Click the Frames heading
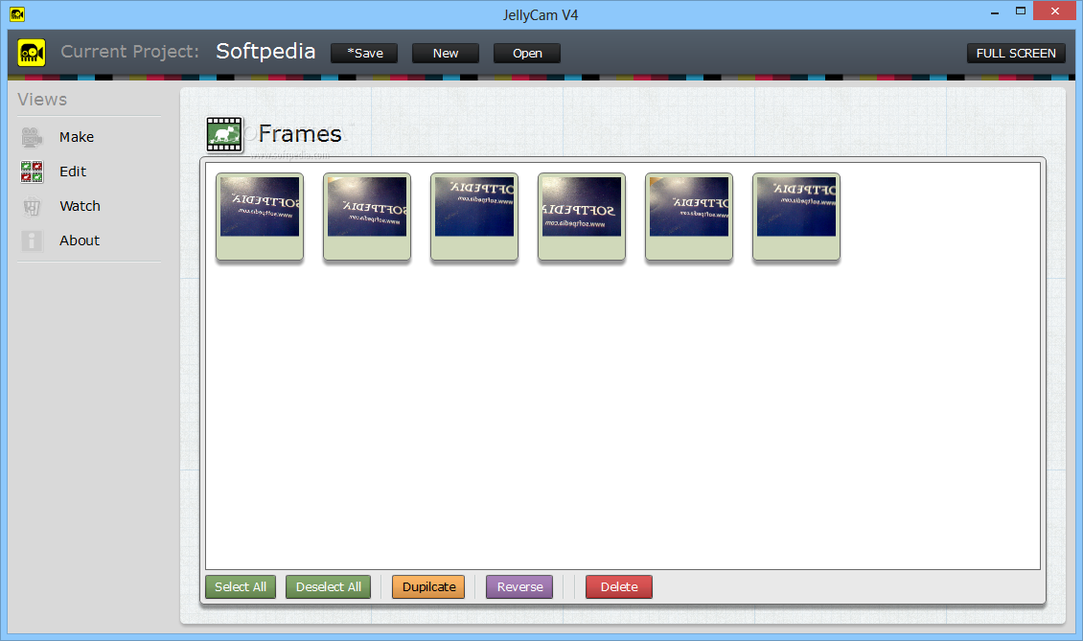This screenshot has height=641, width=1083. [x=300, y=134]
